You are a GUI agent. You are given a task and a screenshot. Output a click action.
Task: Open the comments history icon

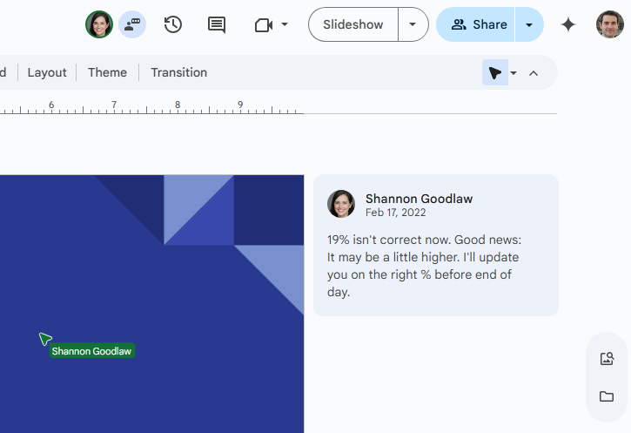pos(217,24)
